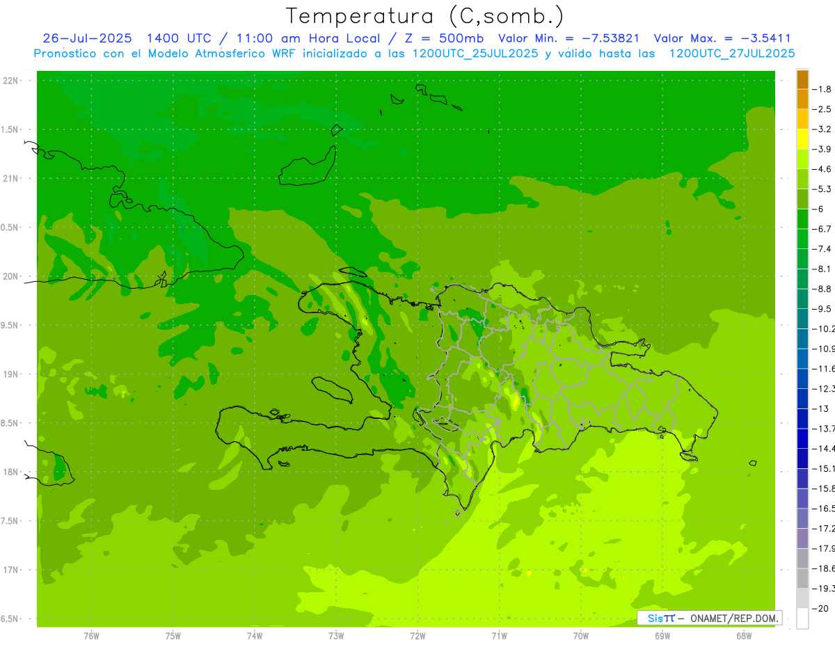Click the '74W' longitude label
This screenshot has width=835, height=645.
tap(255, 636)
